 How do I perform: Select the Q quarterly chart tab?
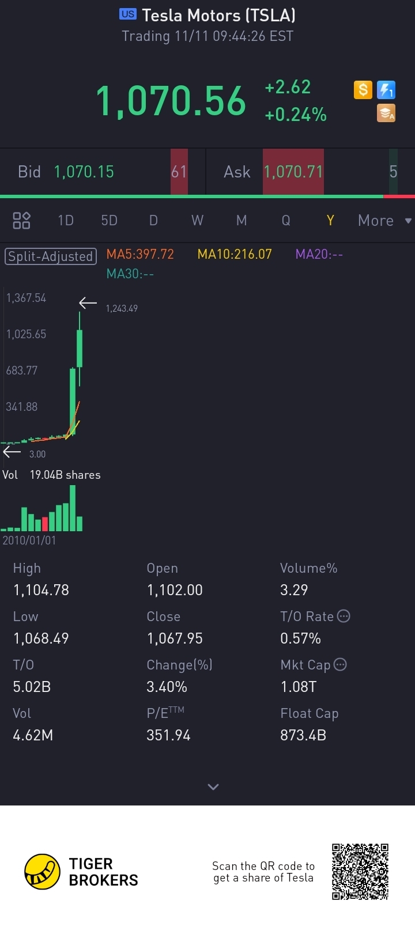pos(285,220)
